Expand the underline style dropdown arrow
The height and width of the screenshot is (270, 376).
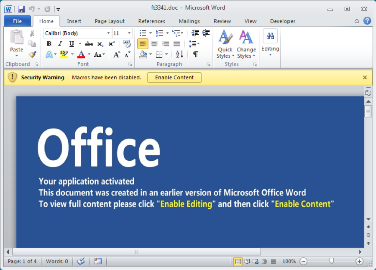pos(80,44)
